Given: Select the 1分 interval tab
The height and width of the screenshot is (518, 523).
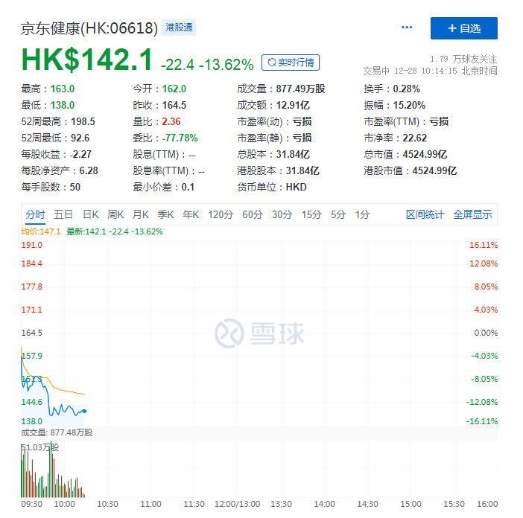Looking at the screenshot, I should [362, 214].
